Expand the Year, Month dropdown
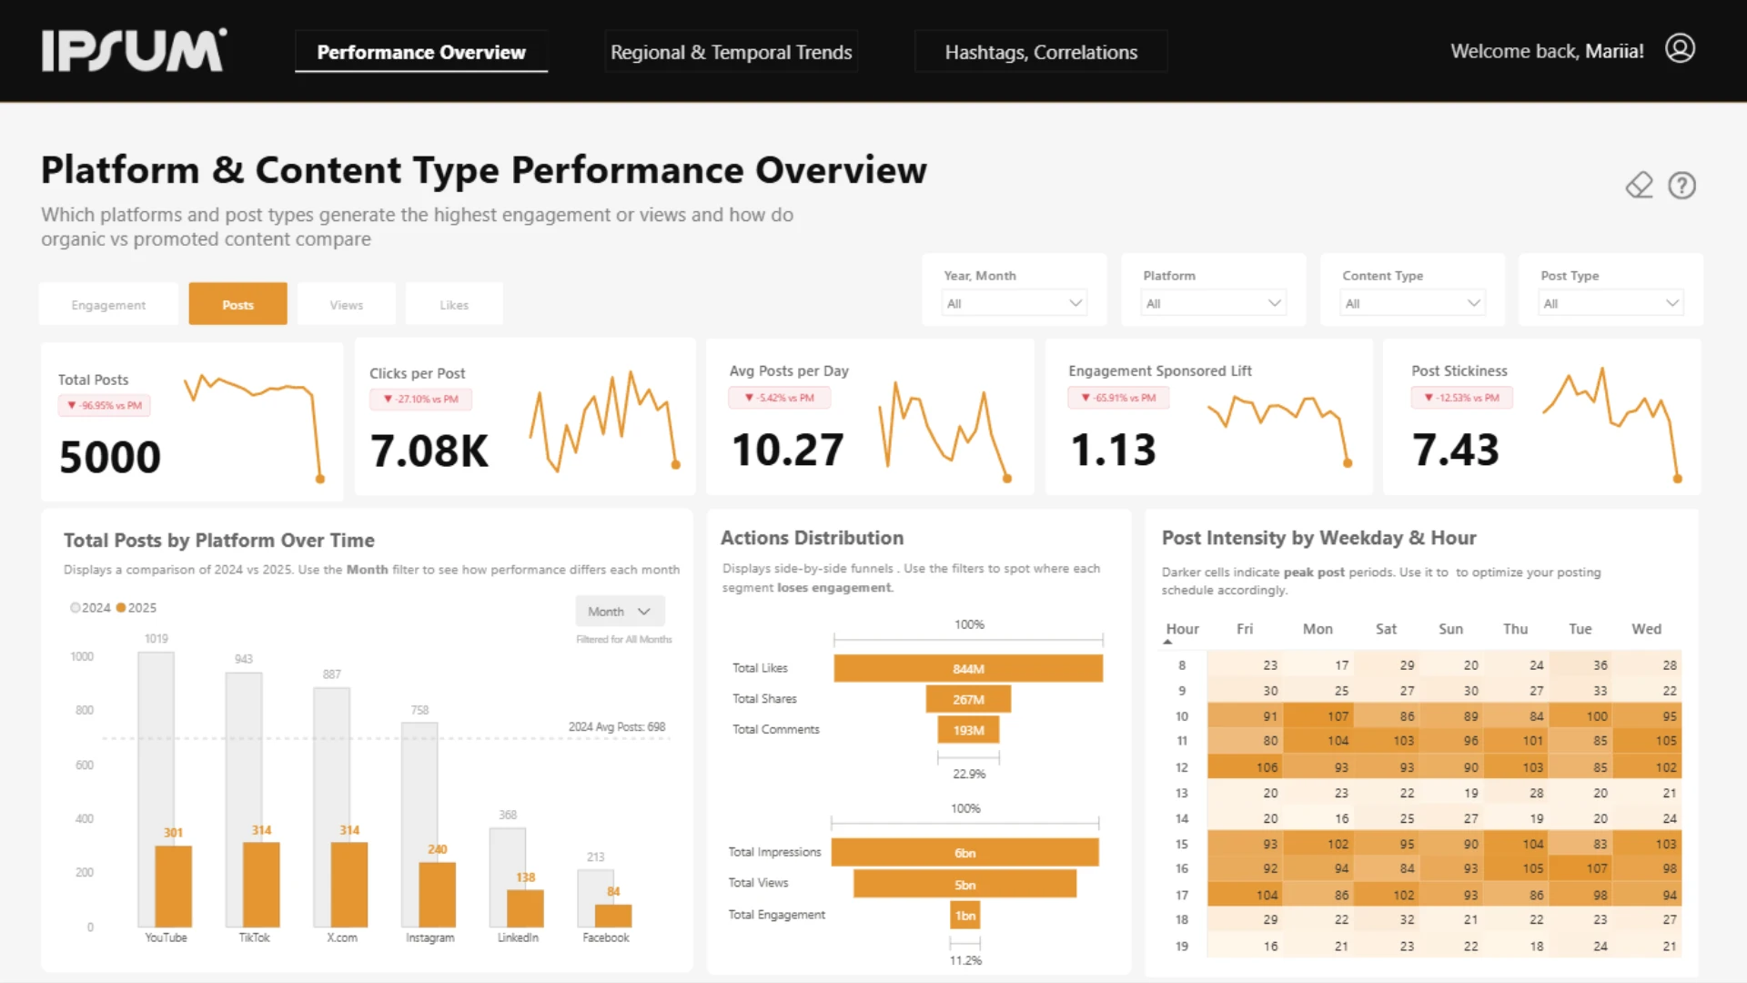 (x=1014, y=304)
